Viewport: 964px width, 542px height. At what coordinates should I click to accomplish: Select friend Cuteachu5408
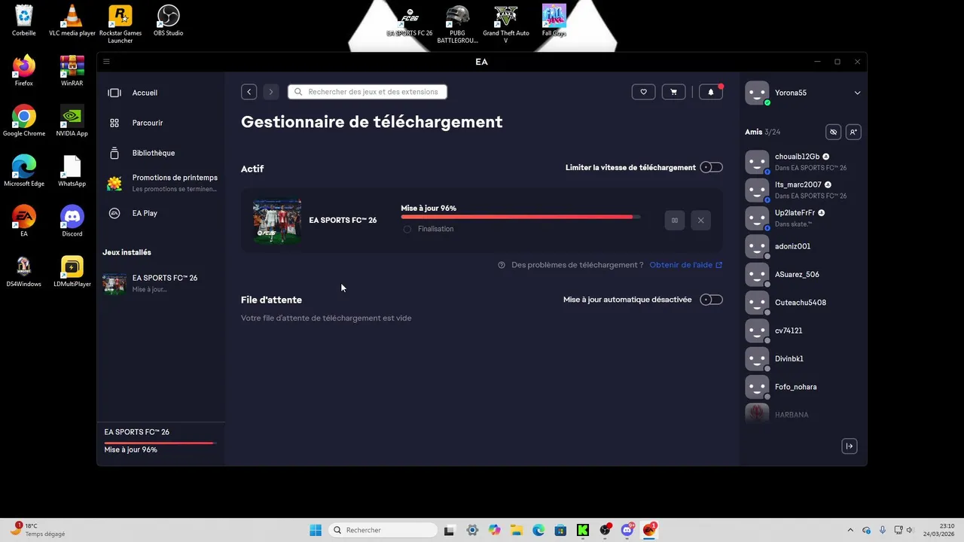802,303
